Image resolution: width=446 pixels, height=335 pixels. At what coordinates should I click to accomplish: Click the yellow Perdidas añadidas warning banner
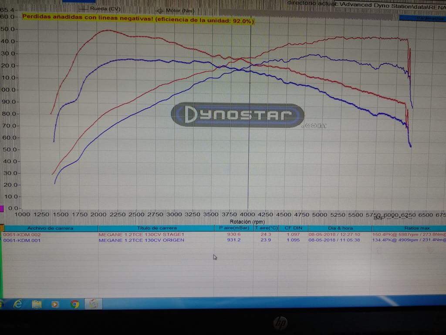[138, 19]
